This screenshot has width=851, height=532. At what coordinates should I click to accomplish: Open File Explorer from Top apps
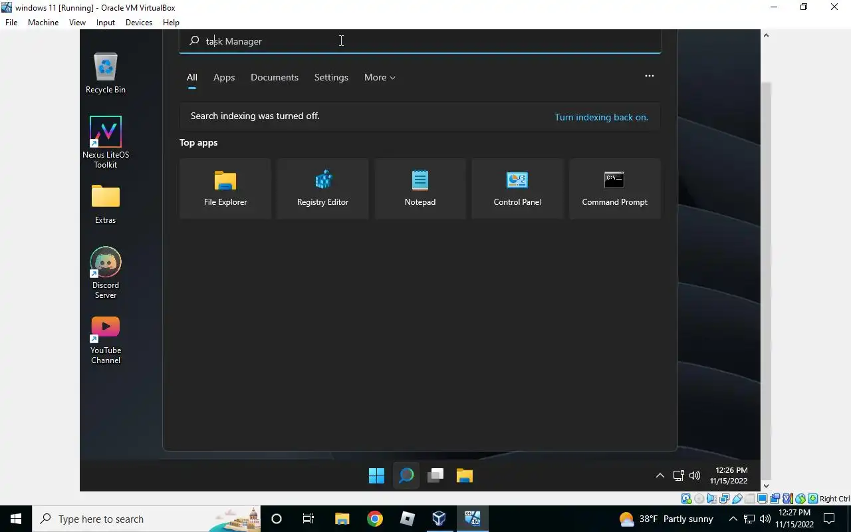[x=225, y=189]
